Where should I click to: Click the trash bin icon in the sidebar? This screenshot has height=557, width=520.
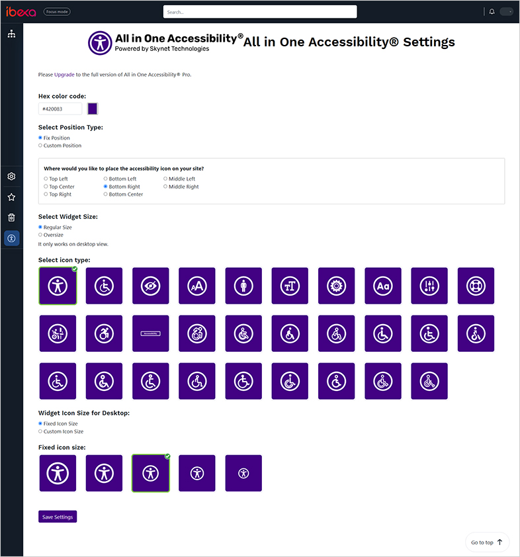click(x=11, y=217)
